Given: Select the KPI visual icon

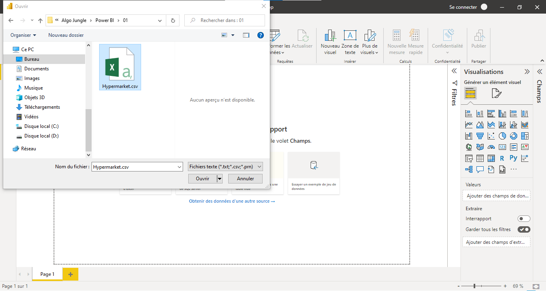Looking at the screenshot, I should 525,147.
